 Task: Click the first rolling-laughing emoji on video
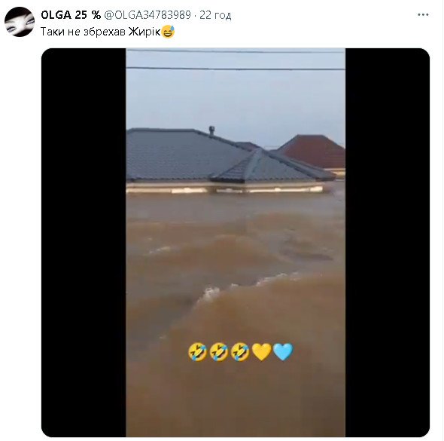(x=197, y=352)
